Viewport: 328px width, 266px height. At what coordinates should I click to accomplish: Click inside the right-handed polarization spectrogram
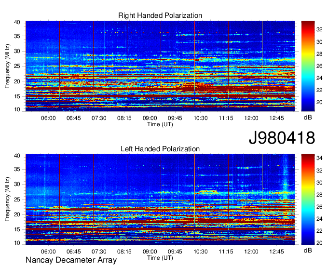160,66
